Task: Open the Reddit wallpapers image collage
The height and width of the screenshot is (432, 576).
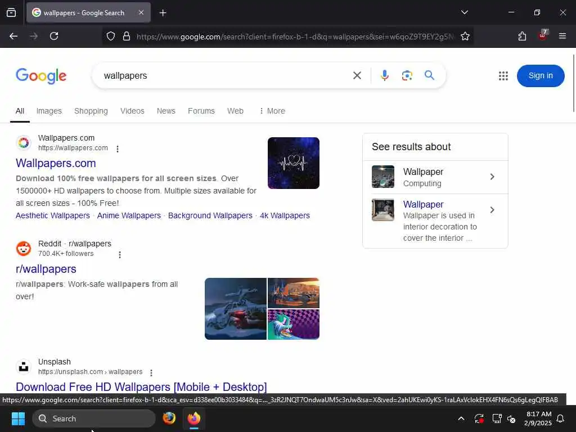Action: [x=262, y=309]
